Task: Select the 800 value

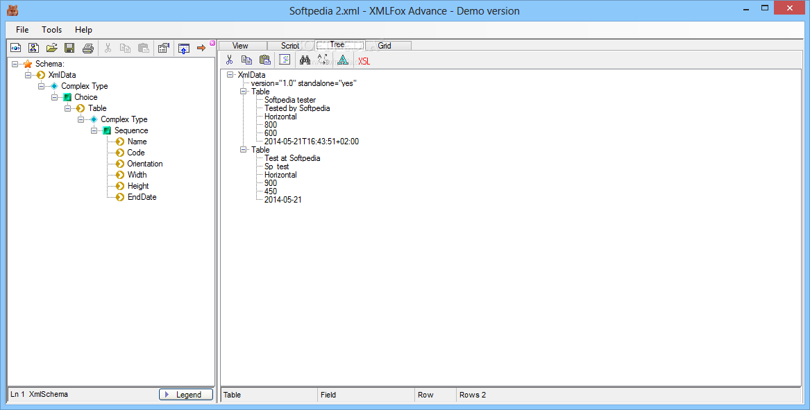Action: (271, 125)
